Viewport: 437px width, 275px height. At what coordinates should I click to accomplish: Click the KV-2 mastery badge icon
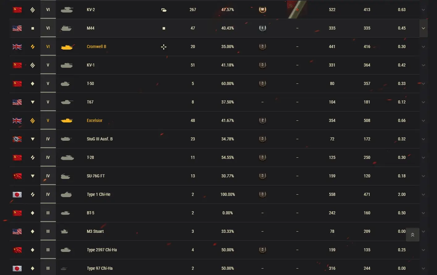(x=262, y=10)
